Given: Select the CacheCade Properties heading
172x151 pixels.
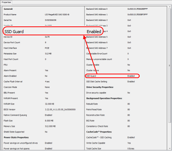Looking at the screenshot, I should (99, 132).
